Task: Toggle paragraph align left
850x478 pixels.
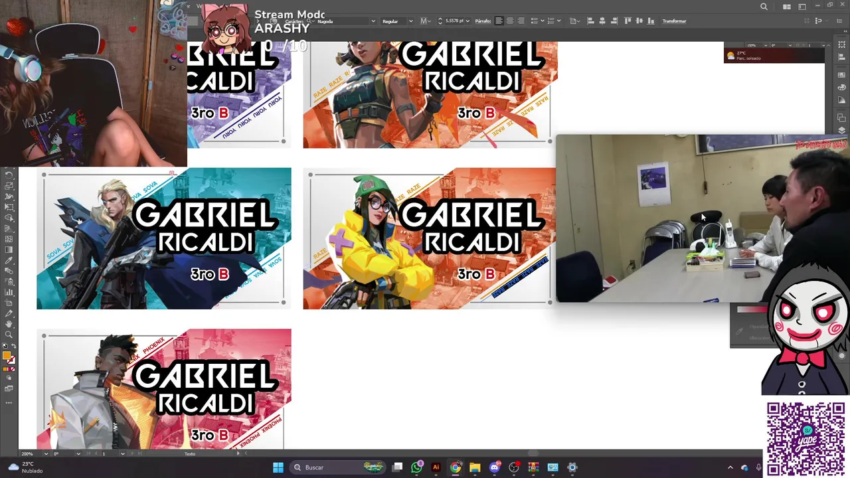Action: pyautogui.click(x=499, y=21)
